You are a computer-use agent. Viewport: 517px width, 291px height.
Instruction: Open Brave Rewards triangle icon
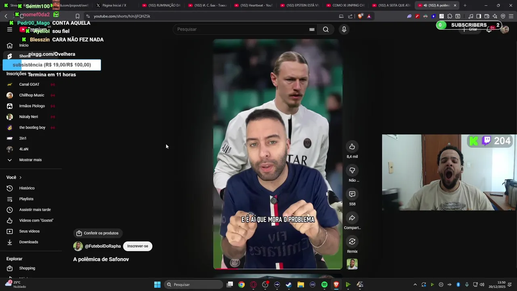point(369,16)
